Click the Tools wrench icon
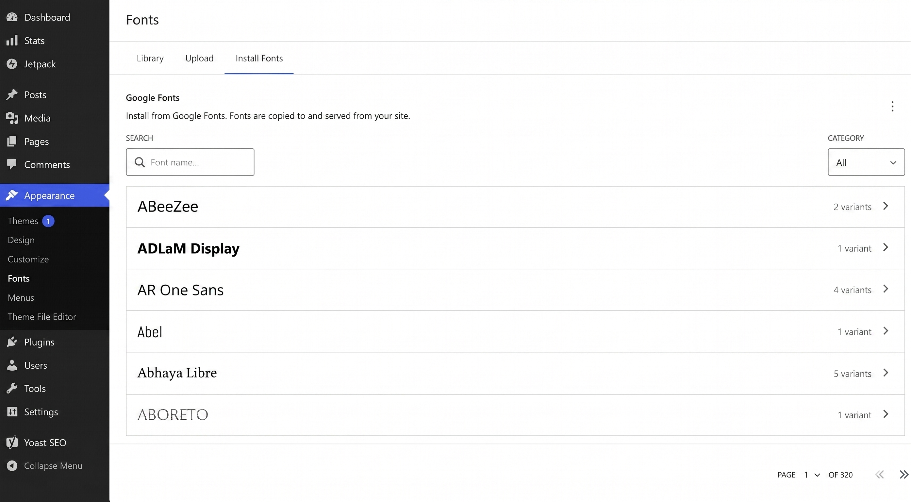 click(12, 389)
